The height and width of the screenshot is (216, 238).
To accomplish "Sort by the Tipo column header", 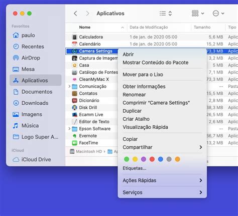I will [232, 27].
